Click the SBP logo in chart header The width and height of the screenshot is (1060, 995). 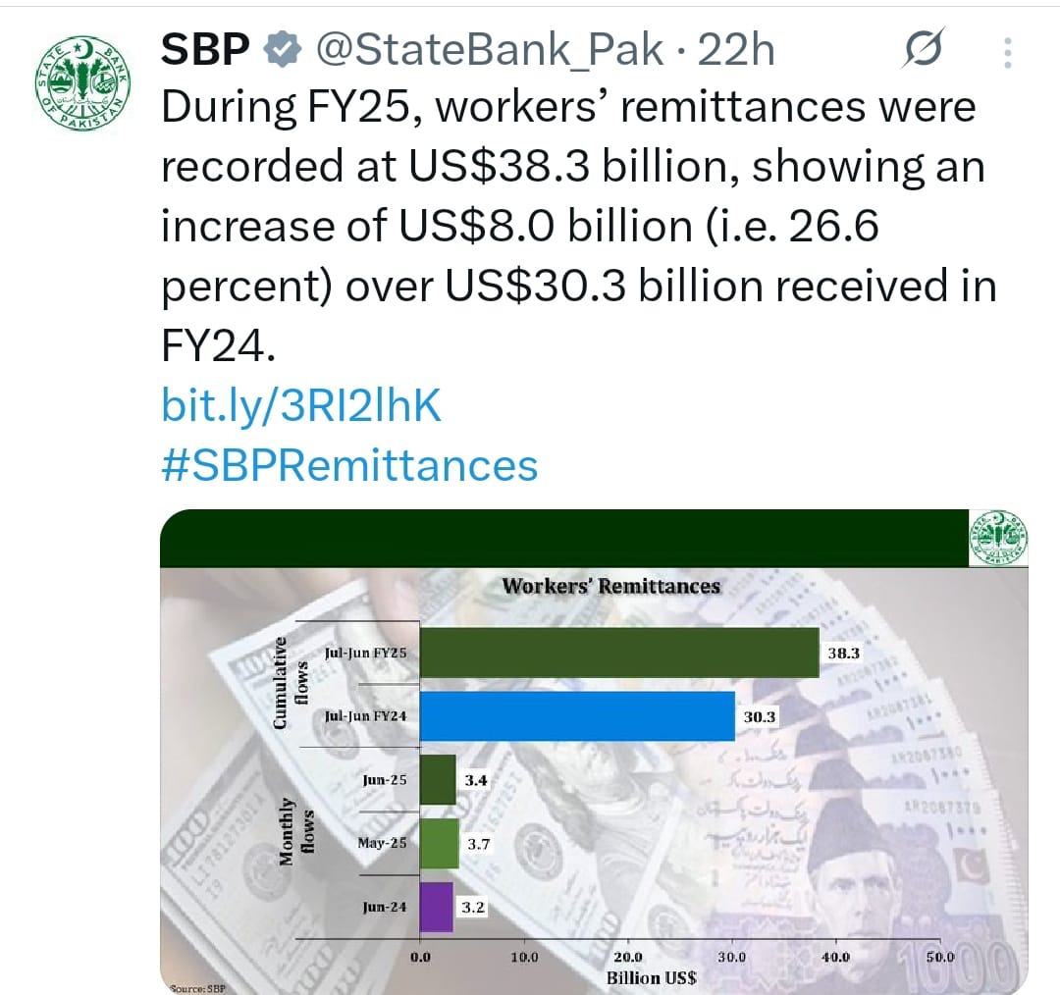pos(998,538)
